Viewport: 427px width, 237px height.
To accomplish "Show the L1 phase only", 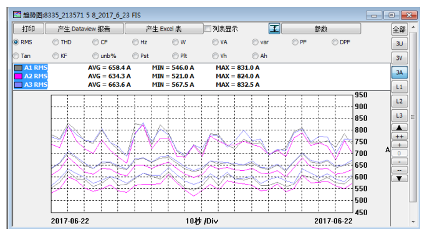I will 399,87.
